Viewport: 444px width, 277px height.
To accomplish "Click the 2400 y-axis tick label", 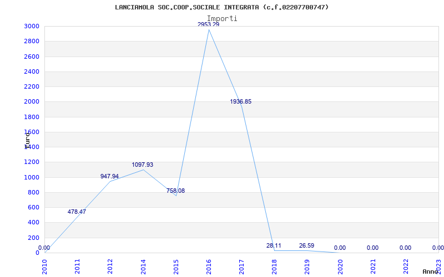I will point(32,71).
